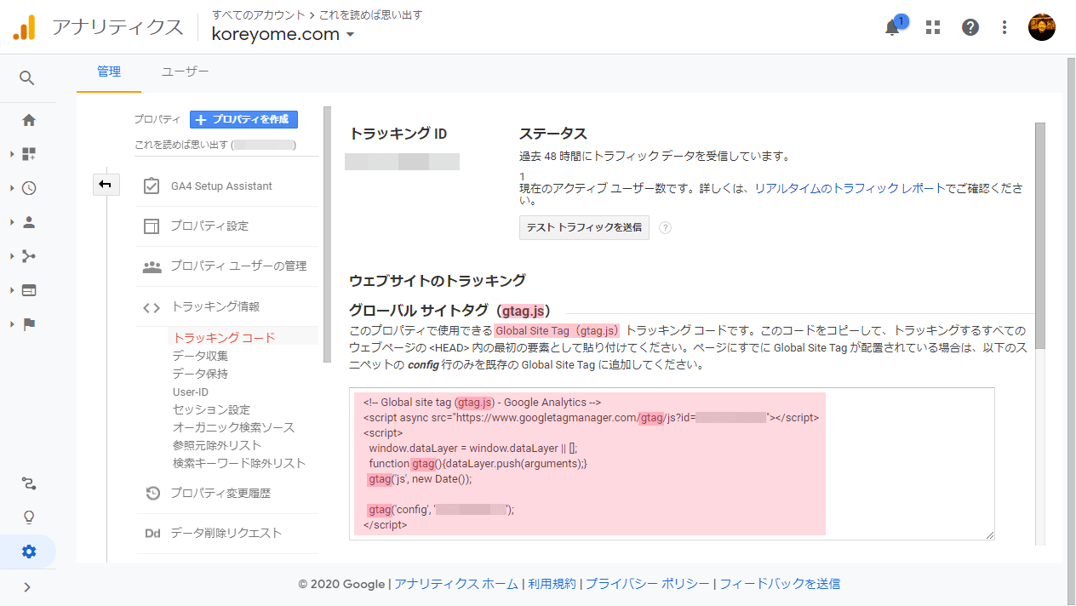Click the プロパティを作成 button
This screenshot has height=606, width=1076.
(243, 120)
